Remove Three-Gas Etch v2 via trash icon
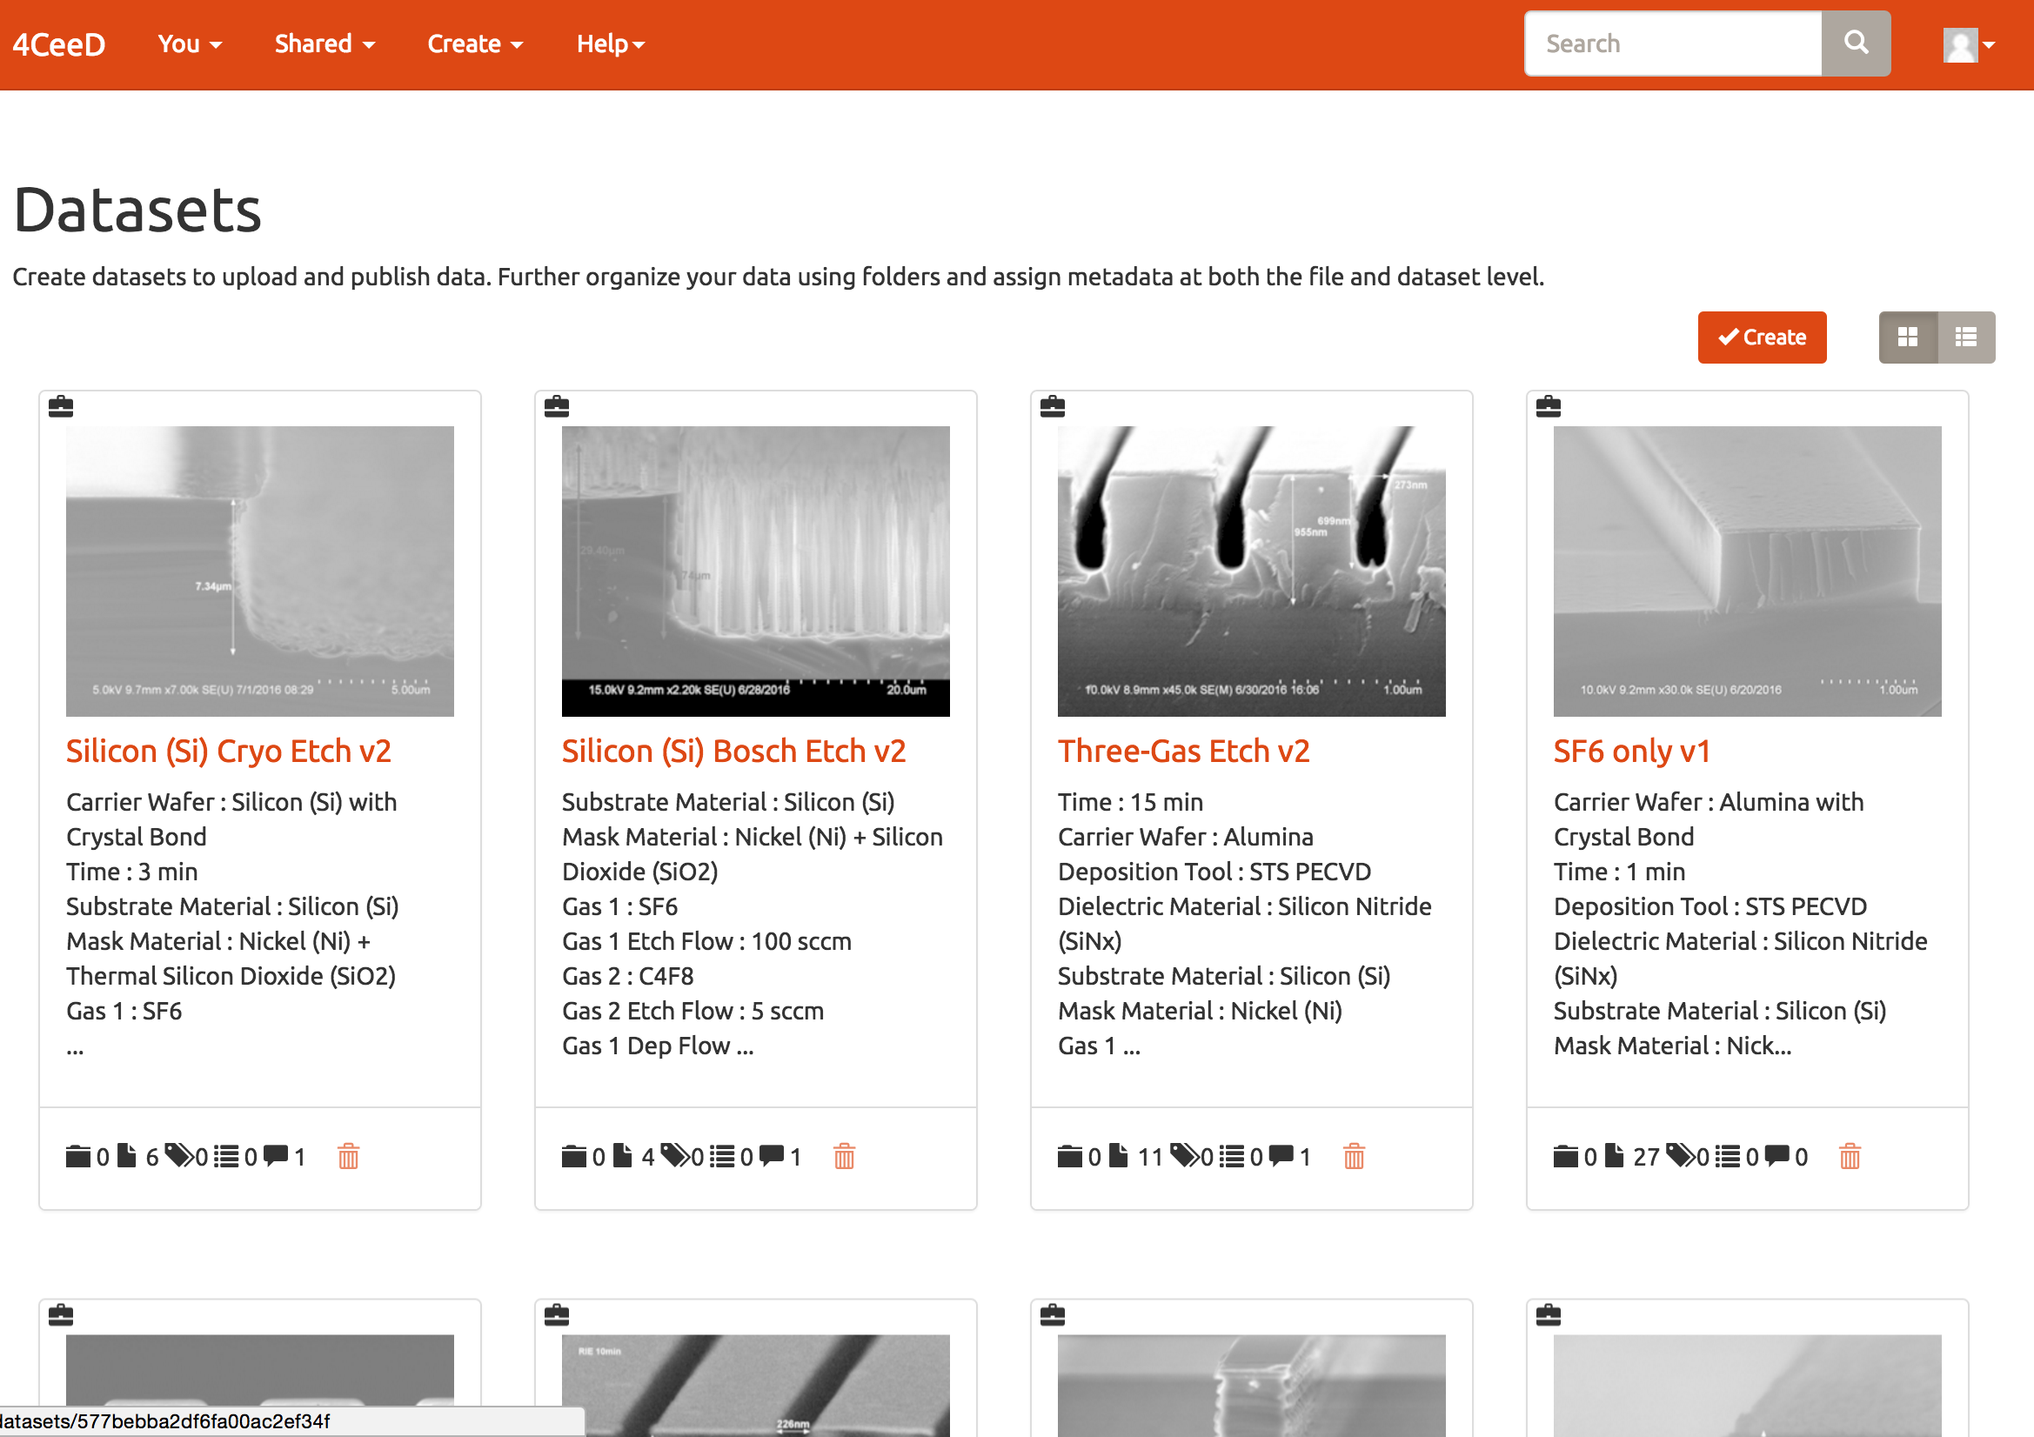 pos(1354,1156)
